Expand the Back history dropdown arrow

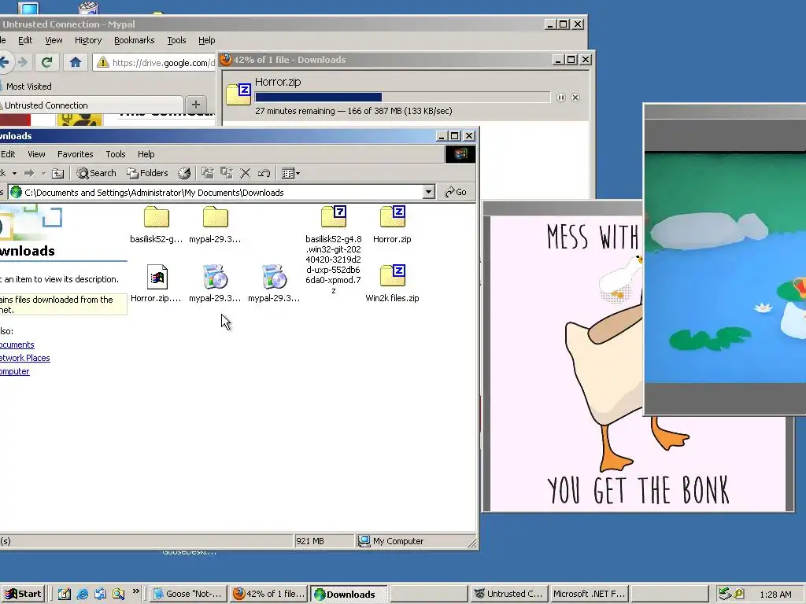14,173
